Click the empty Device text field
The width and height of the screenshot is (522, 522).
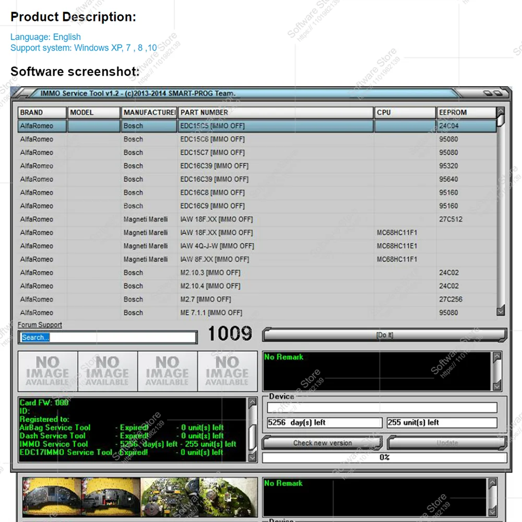click(382, 408)
